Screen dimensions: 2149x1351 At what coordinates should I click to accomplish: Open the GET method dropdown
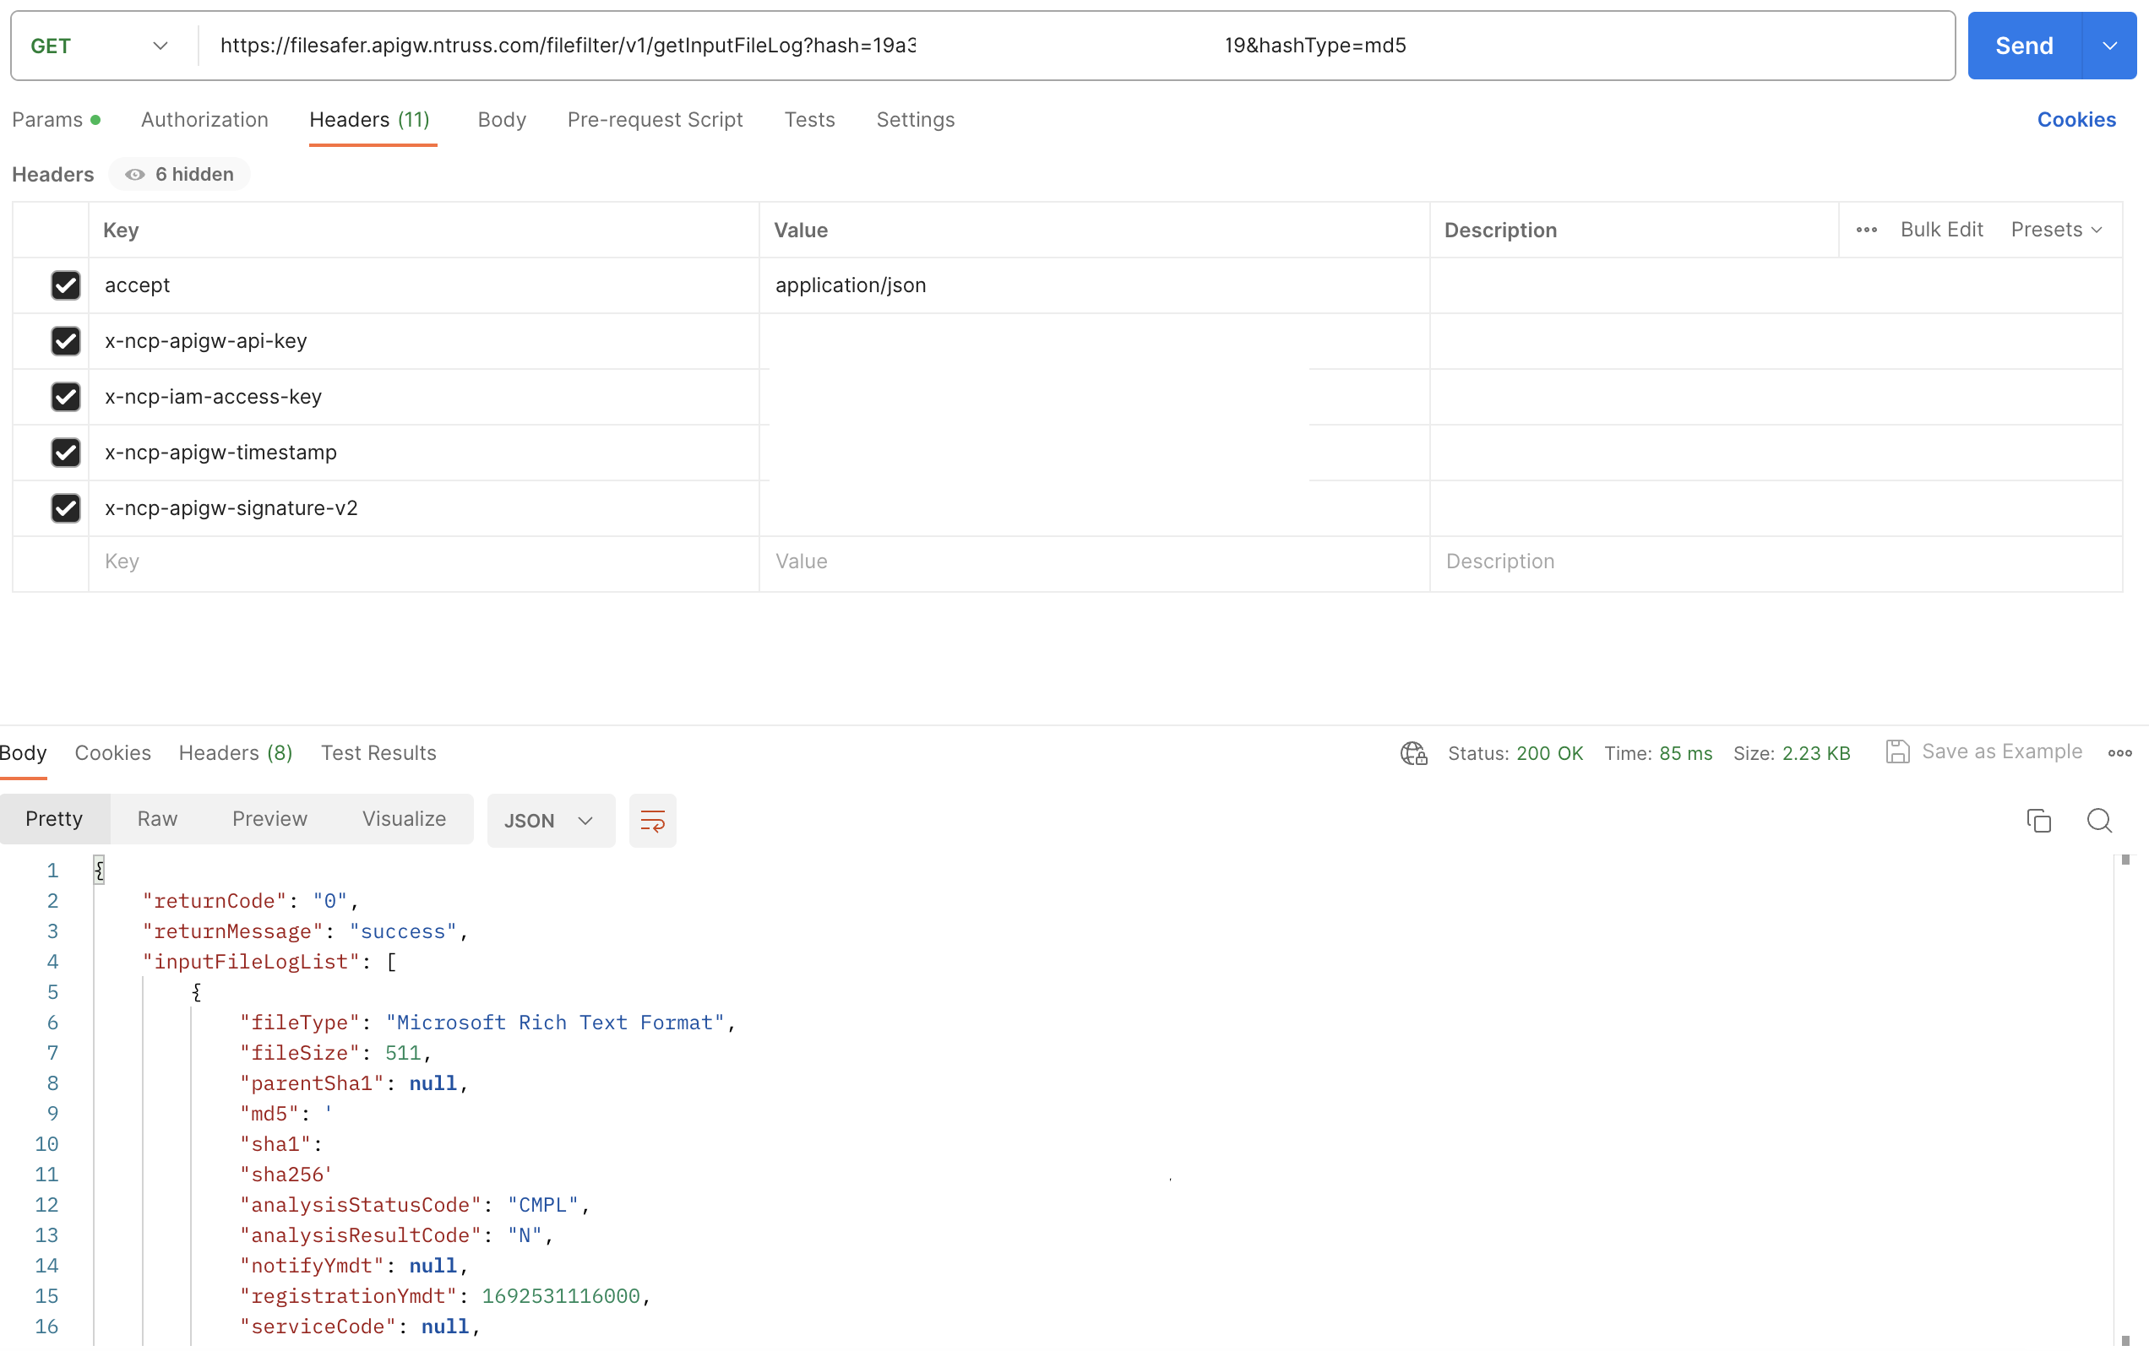tap(98, 46)
